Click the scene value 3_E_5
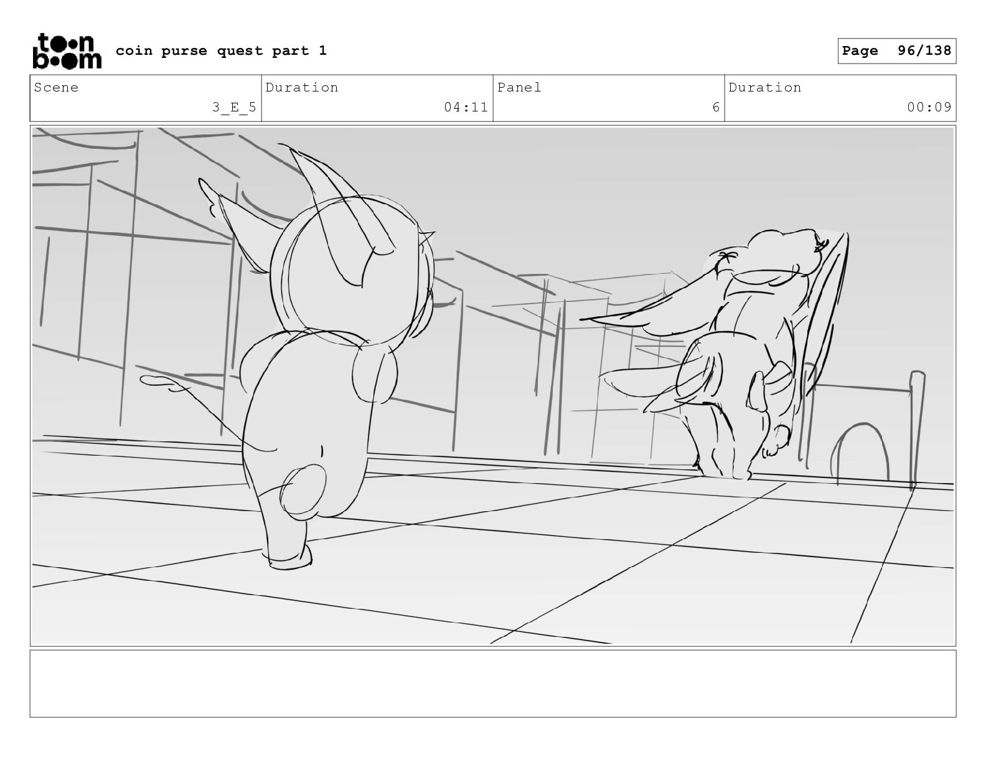 (234, 107)
